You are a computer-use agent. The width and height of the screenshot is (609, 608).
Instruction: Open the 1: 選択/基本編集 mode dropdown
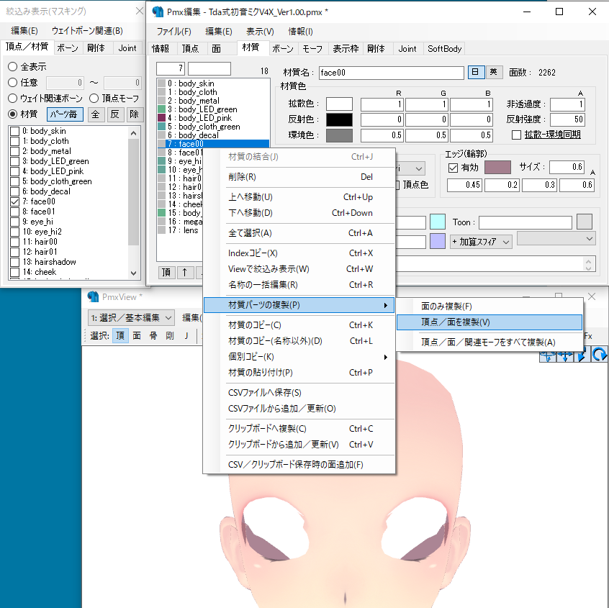131,317
